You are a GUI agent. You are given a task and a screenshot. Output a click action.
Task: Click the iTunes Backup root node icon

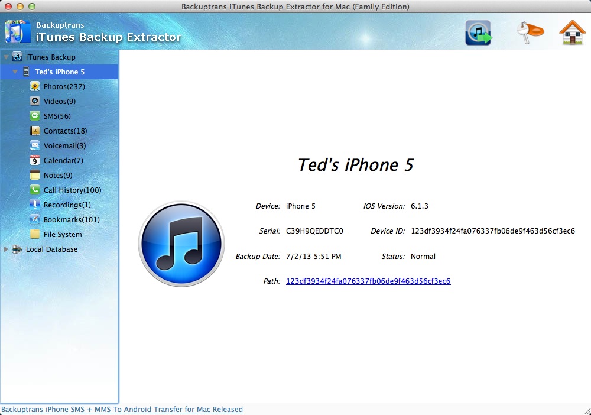coord(17,57)
